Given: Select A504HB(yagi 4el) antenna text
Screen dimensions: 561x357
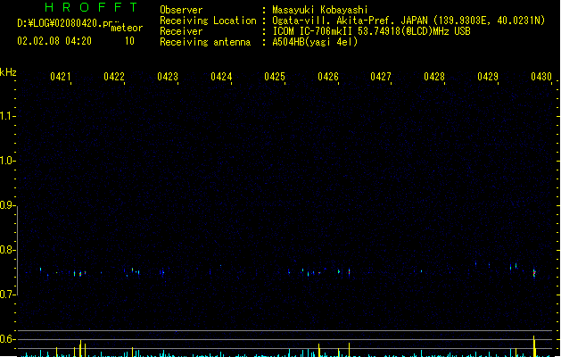Looking at the screenshot, I should click(315, 42).
